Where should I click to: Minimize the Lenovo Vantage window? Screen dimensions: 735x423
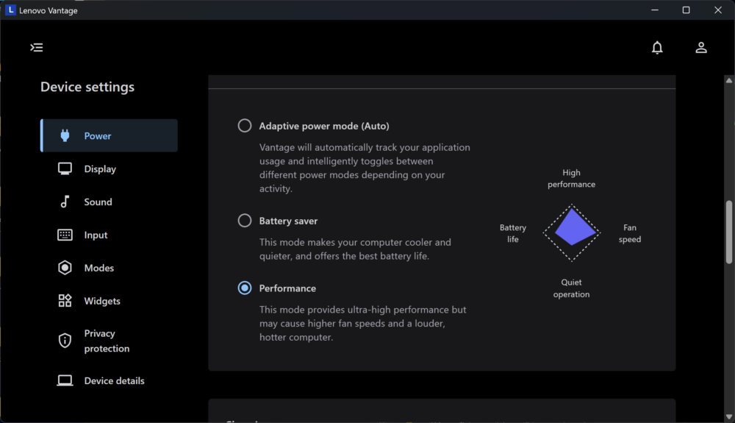pyautogui.click(x=655, y=10)
